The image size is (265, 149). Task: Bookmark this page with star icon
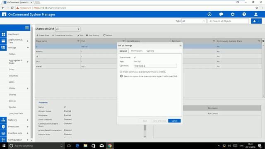(257, 8)
